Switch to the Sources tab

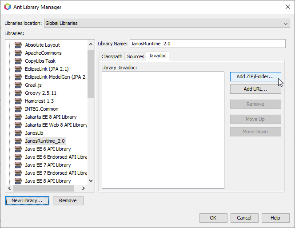136,56
